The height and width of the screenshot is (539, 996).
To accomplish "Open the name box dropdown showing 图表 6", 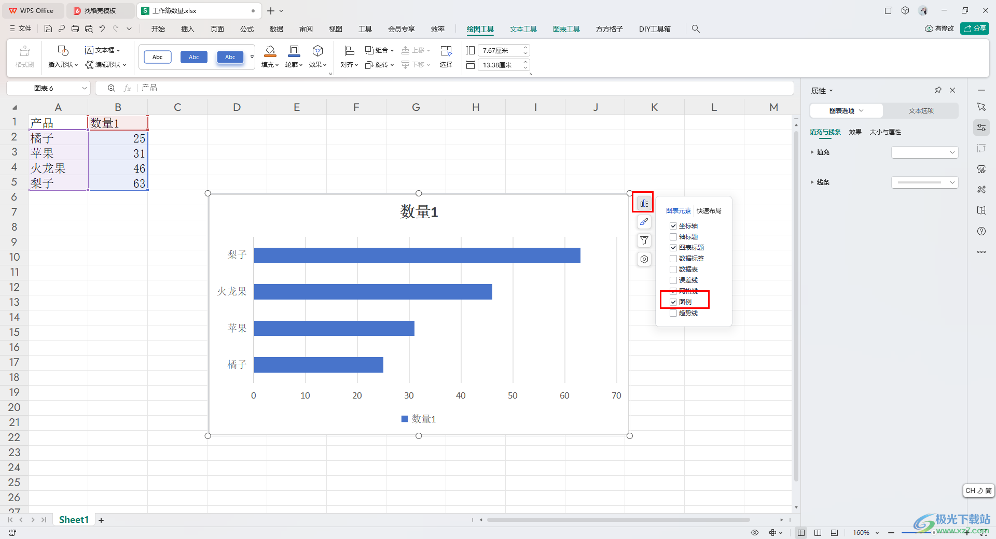I will 85,88.
